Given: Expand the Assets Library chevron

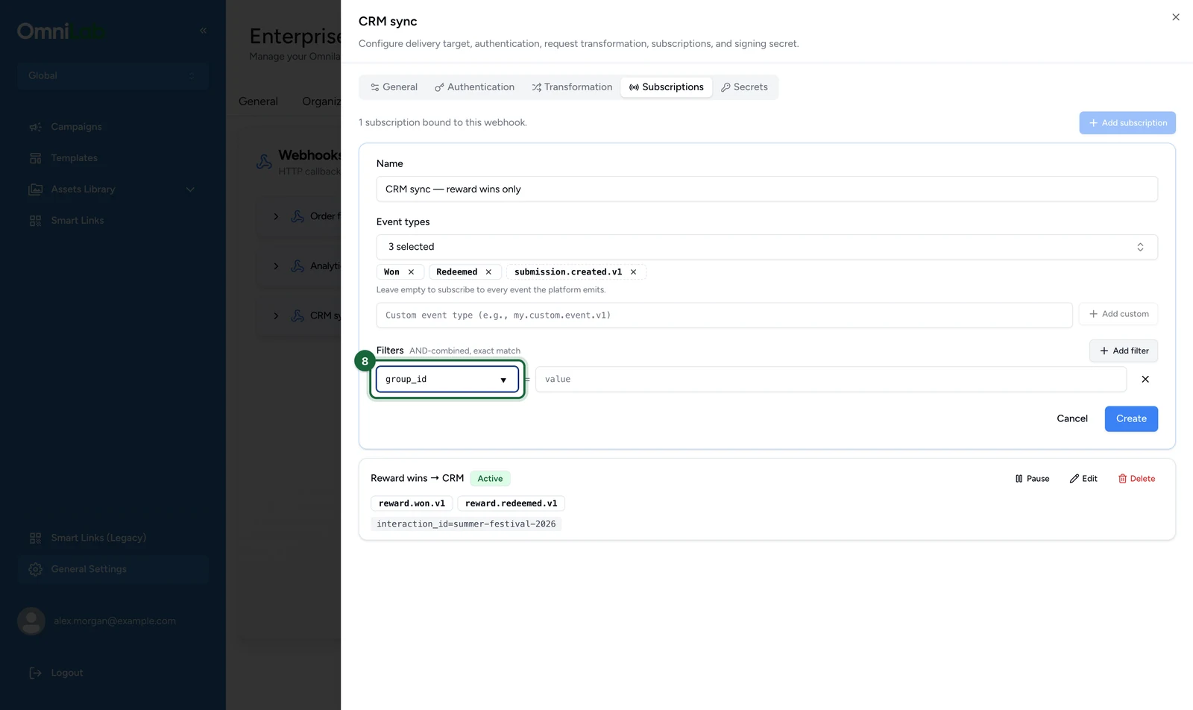Looking at the screenshot, I should coord(190,189).
